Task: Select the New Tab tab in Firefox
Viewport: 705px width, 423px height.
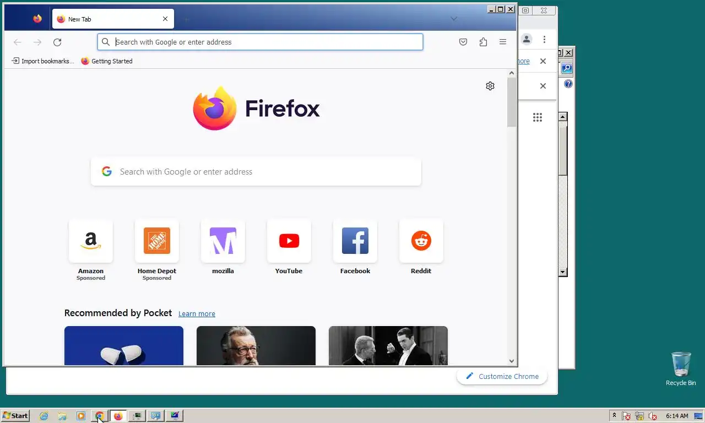Action: point(113,19)
